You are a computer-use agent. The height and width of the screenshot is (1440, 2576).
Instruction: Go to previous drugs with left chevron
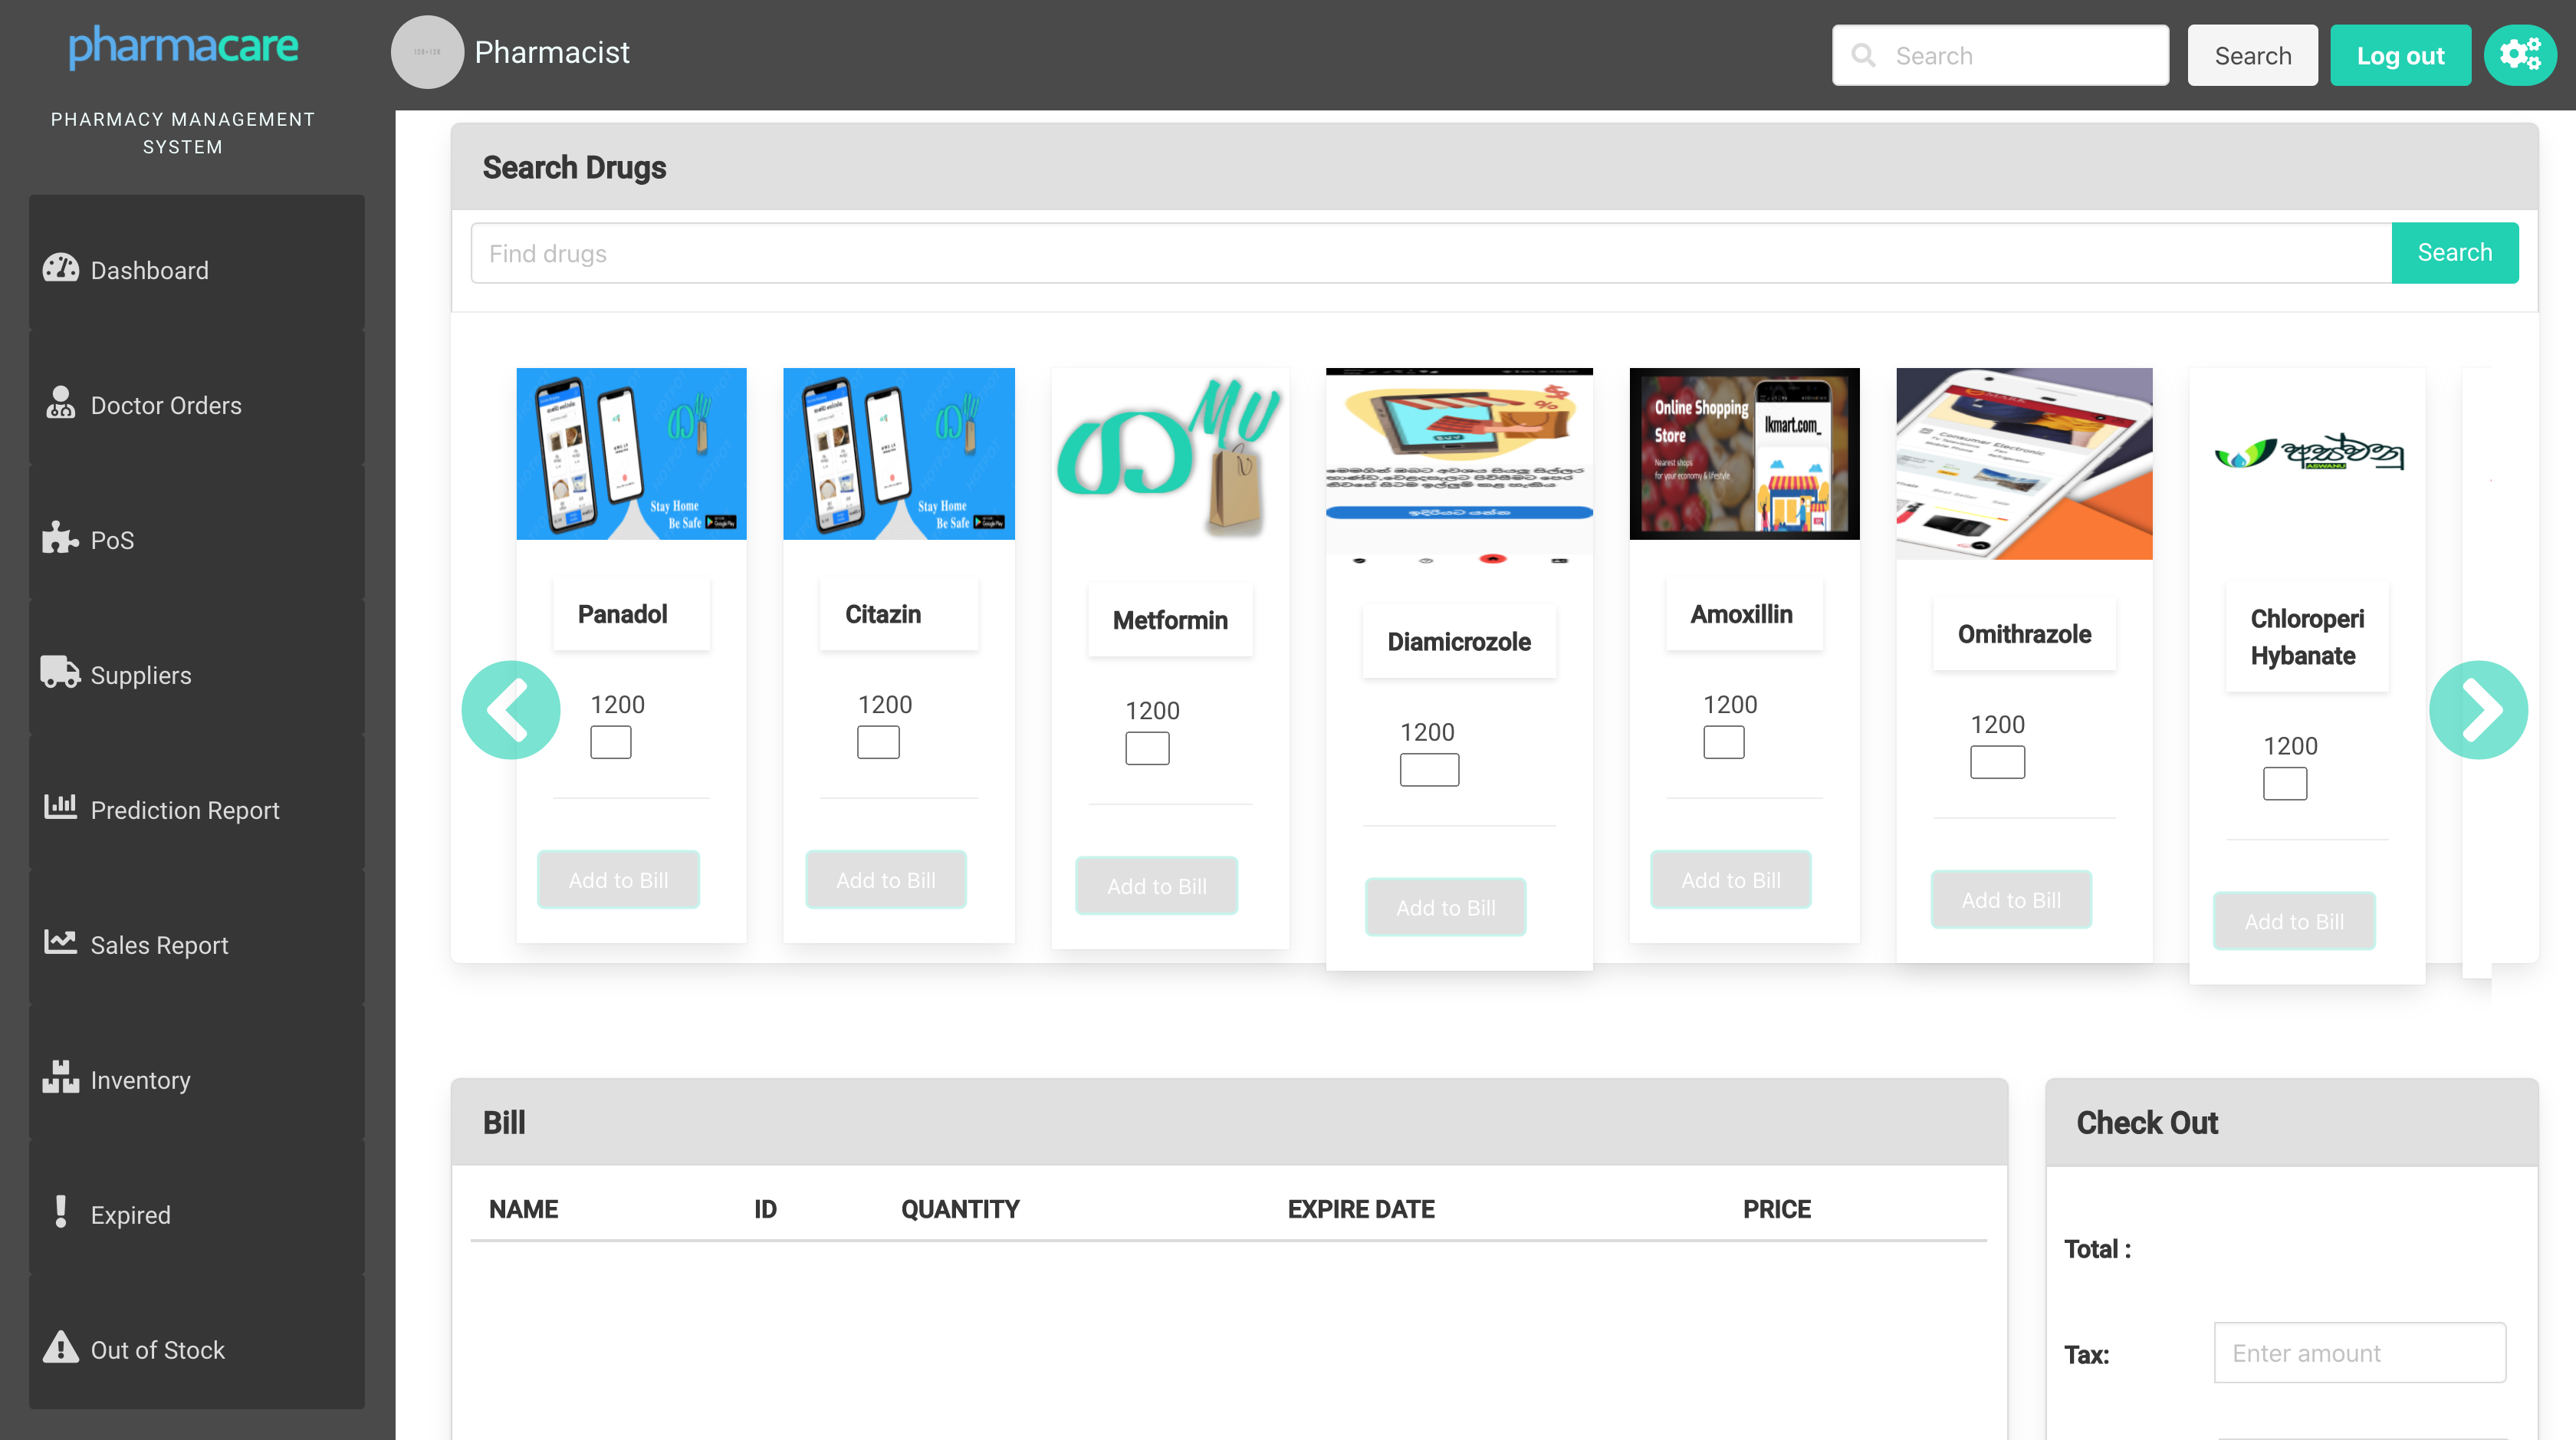(510, 710)
